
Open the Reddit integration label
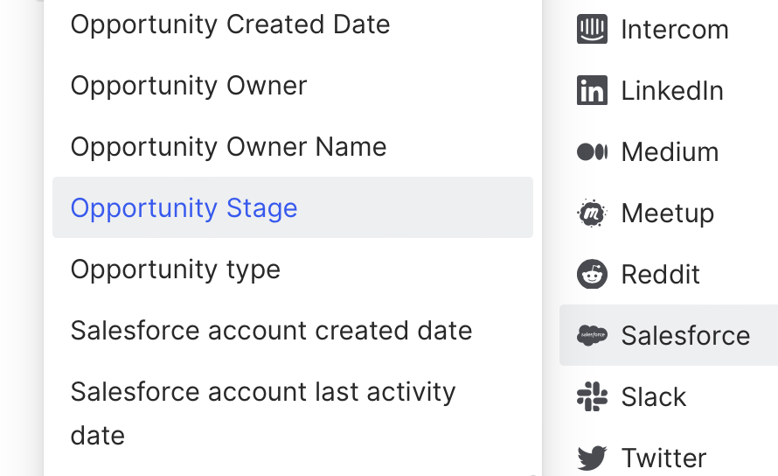(660, 275)
